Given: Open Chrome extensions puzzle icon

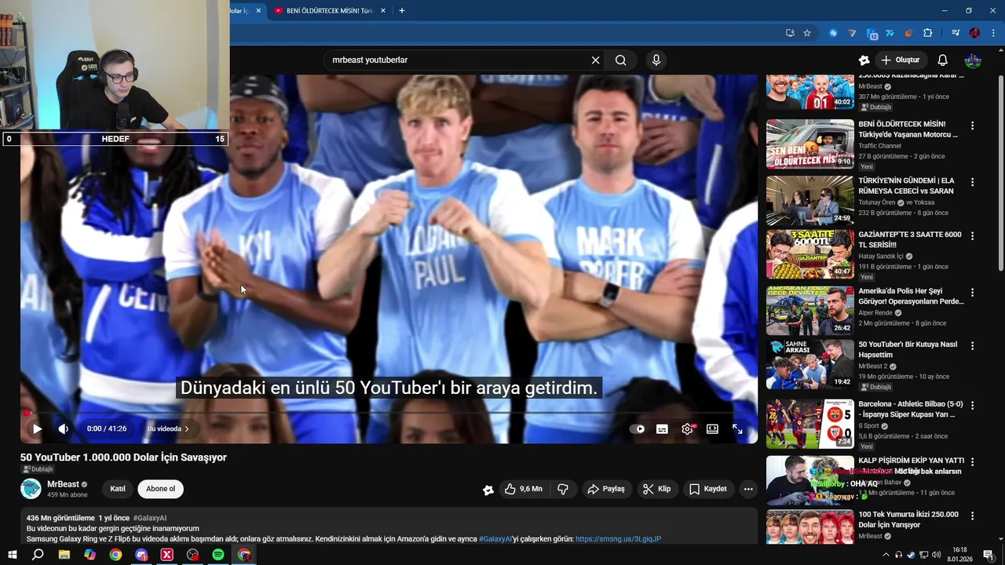Looking at the screenshot, I should [928, 33].
